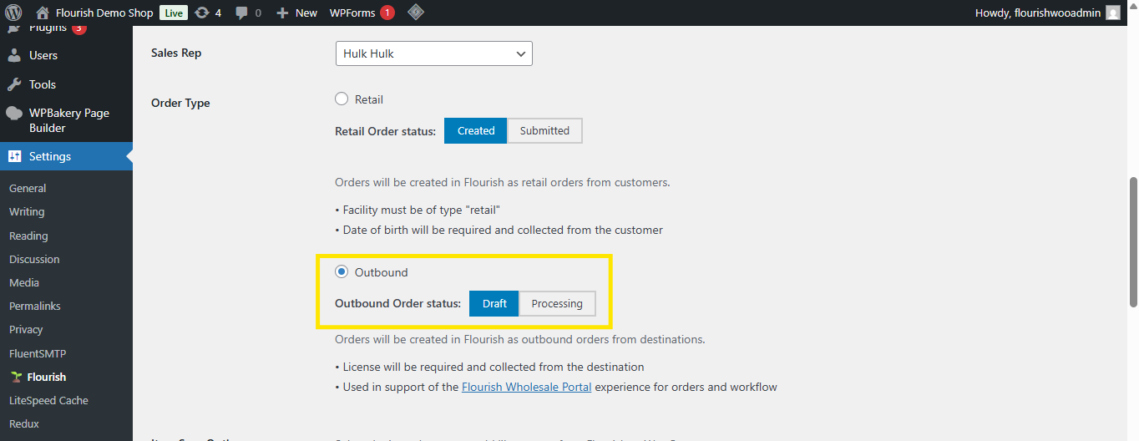Screen dimensions: 1139x441
Task: Set retail order status to Created
Action: pos(476,130)
